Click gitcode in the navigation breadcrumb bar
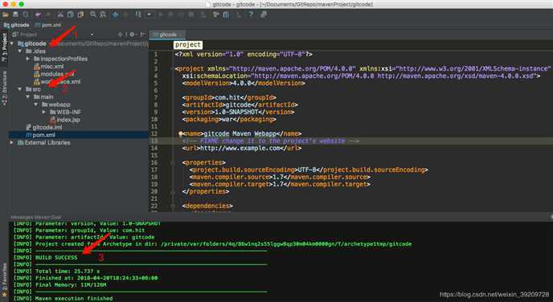This screenshot has height=302, width=553. 17,25
